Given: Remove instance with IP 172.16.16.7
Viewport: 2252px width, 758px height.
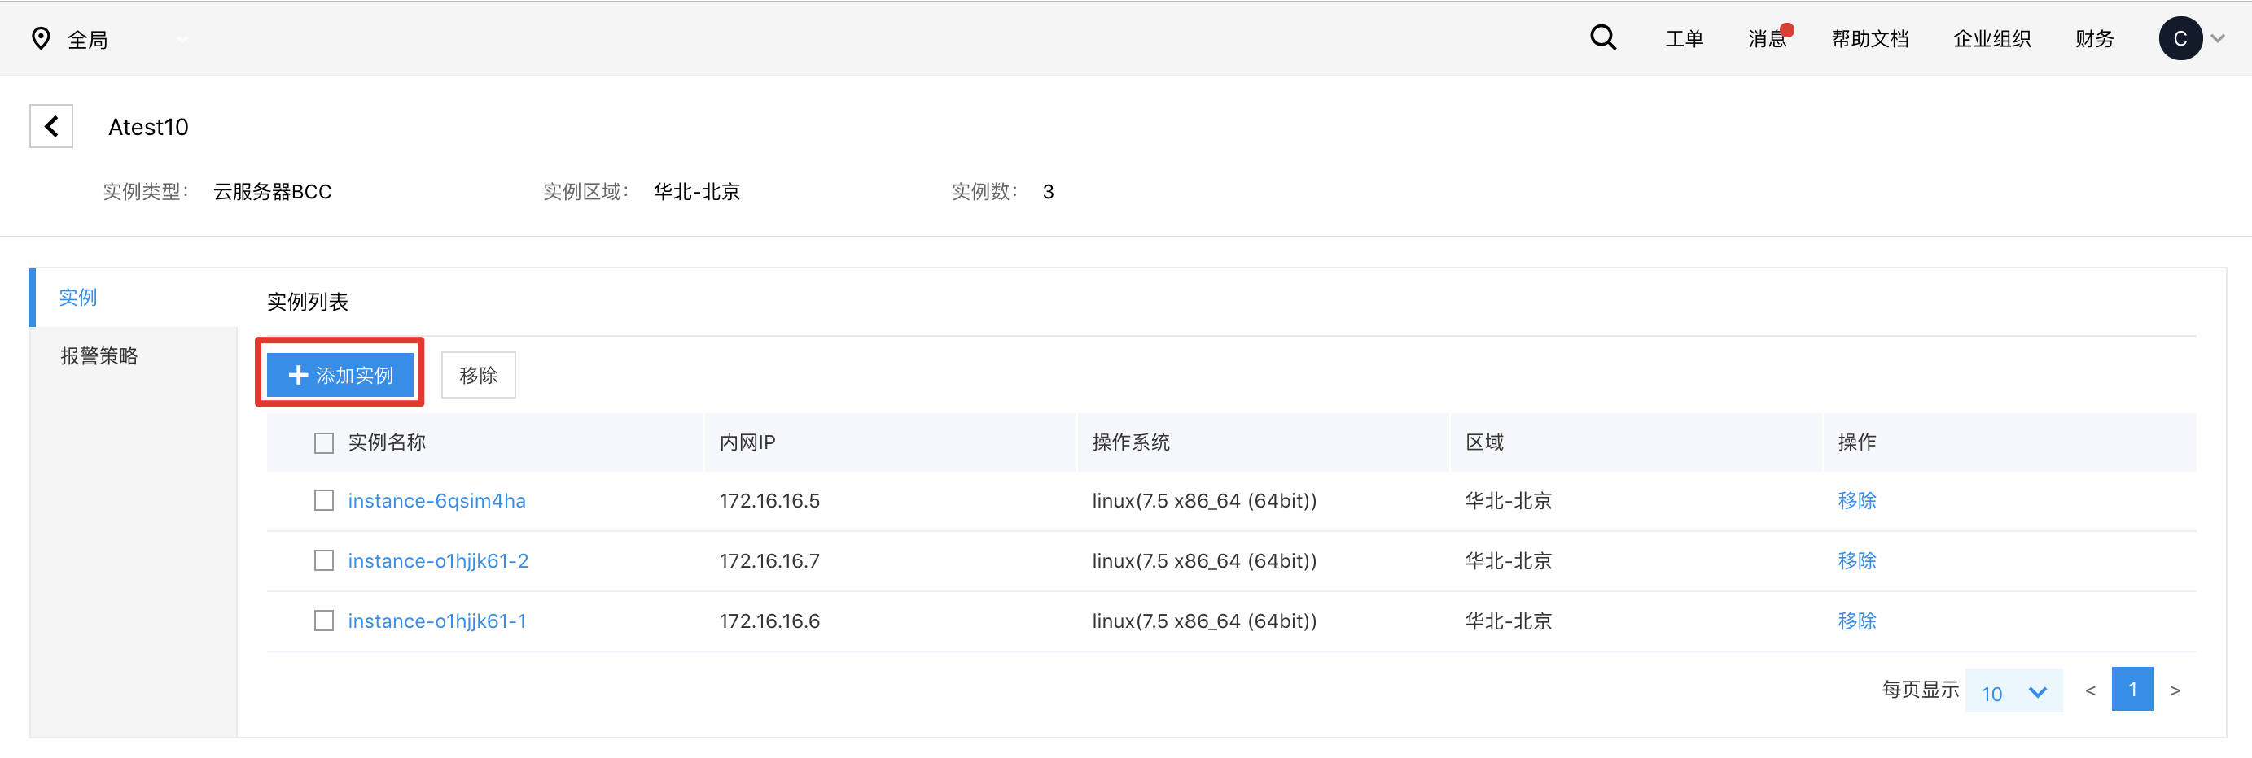Looking at the screenshot, I should point(1856,560).
